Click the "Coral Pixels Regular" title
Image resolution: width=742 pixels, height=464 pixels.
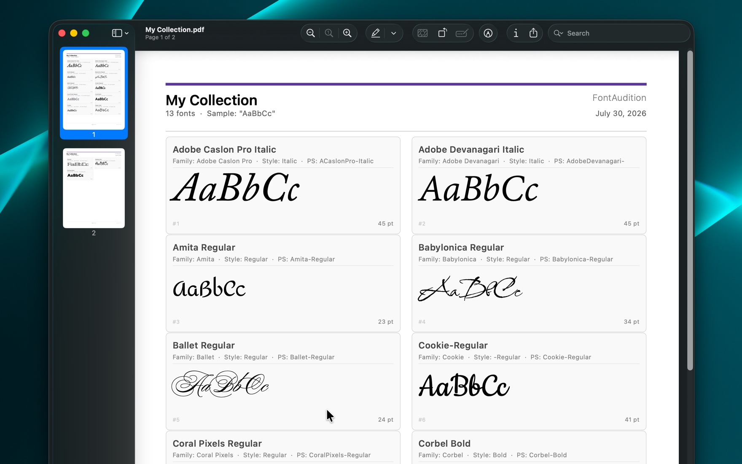point(217,443)
